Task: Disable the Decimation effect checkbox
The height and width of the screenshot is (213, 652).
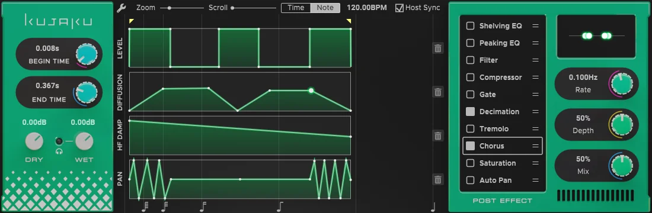Action: click(470, 111)
